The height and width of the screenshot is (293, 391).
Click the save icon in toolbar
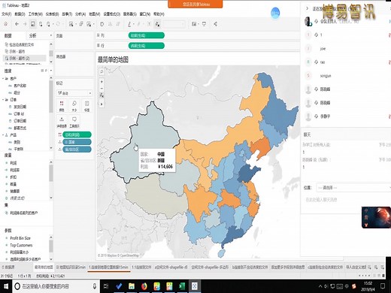(32, 24)
